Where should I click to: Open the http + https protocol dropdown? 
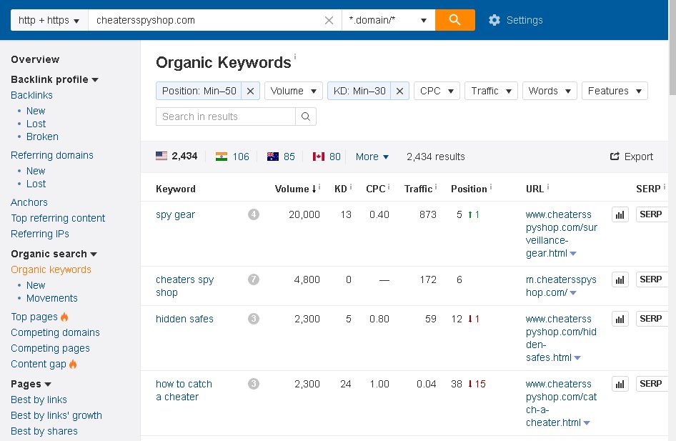point(49,20)
